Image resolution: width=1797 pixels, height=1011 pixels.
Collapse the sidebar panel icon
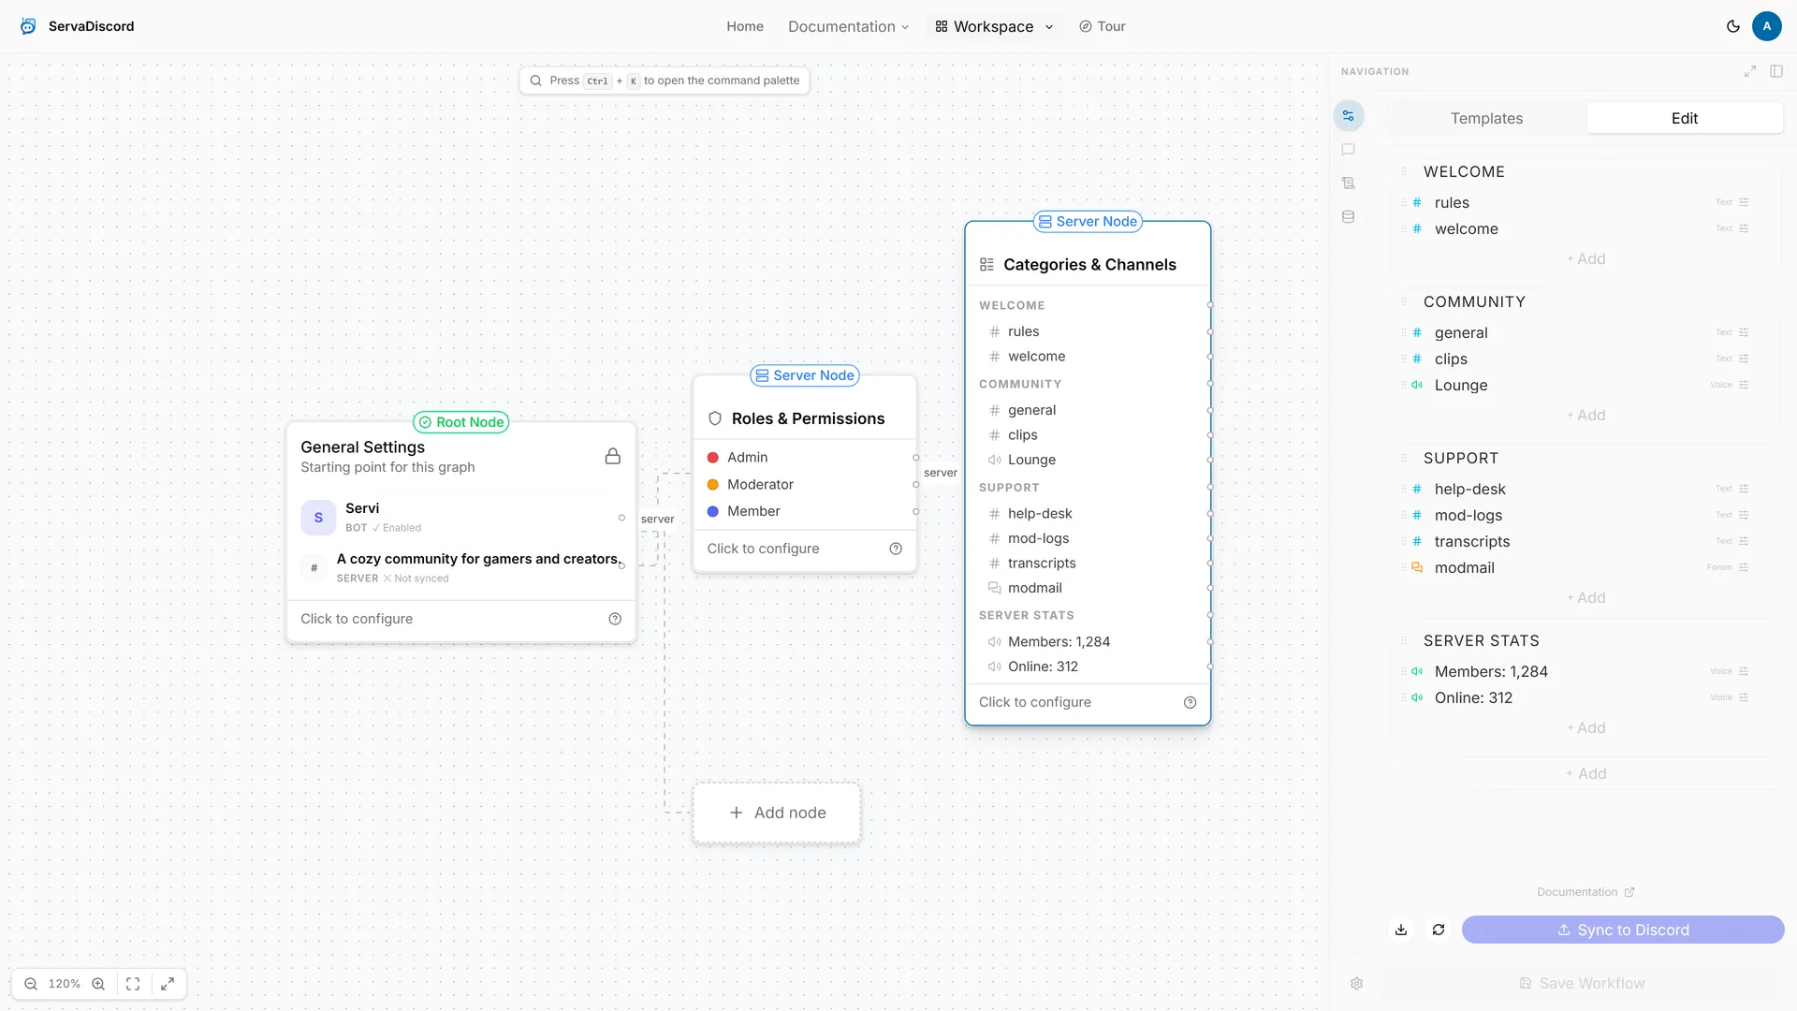point(1775,71)
